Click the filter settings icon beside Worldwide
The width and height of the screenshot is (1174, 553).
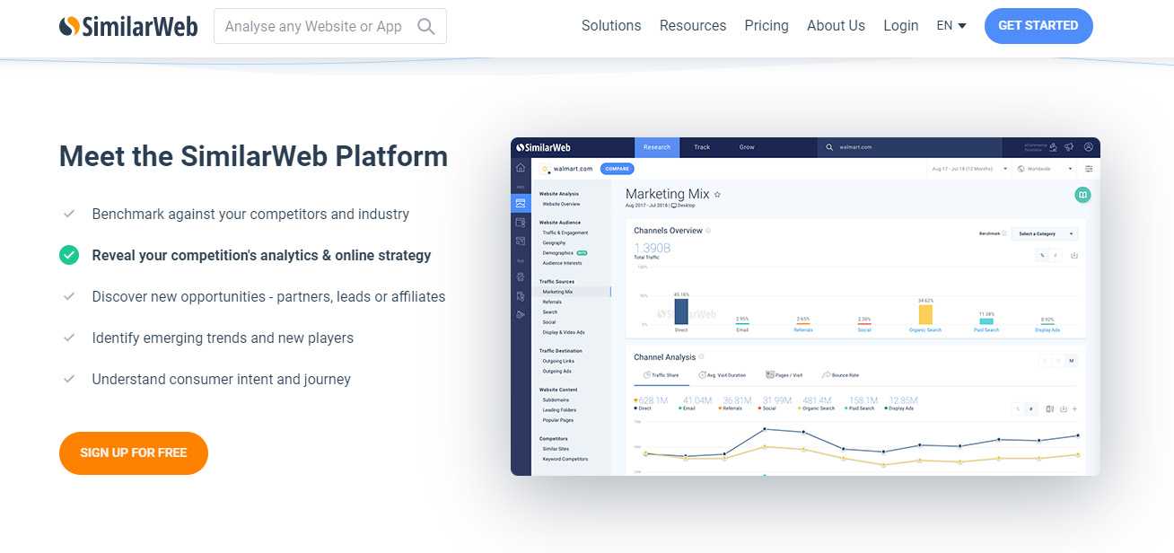pyautogui.click(x=1089, y=169)
